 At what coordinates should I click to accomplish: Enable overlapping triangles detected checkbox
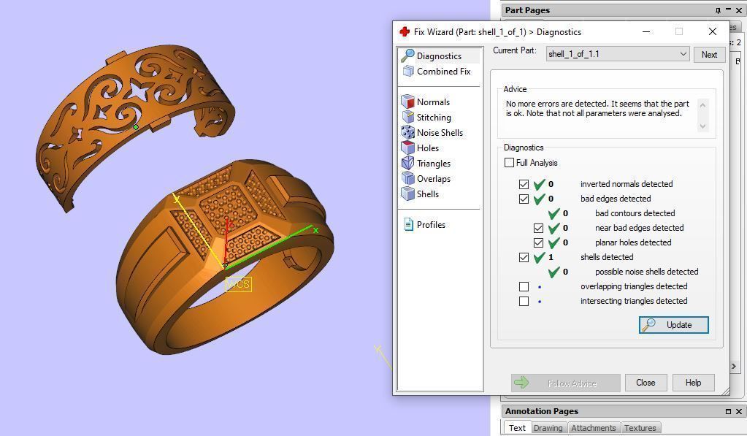coord(524,286)
